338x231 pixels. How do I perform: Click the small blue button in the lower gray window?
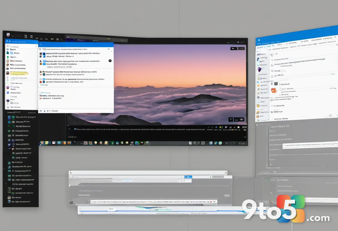point(188,177)
